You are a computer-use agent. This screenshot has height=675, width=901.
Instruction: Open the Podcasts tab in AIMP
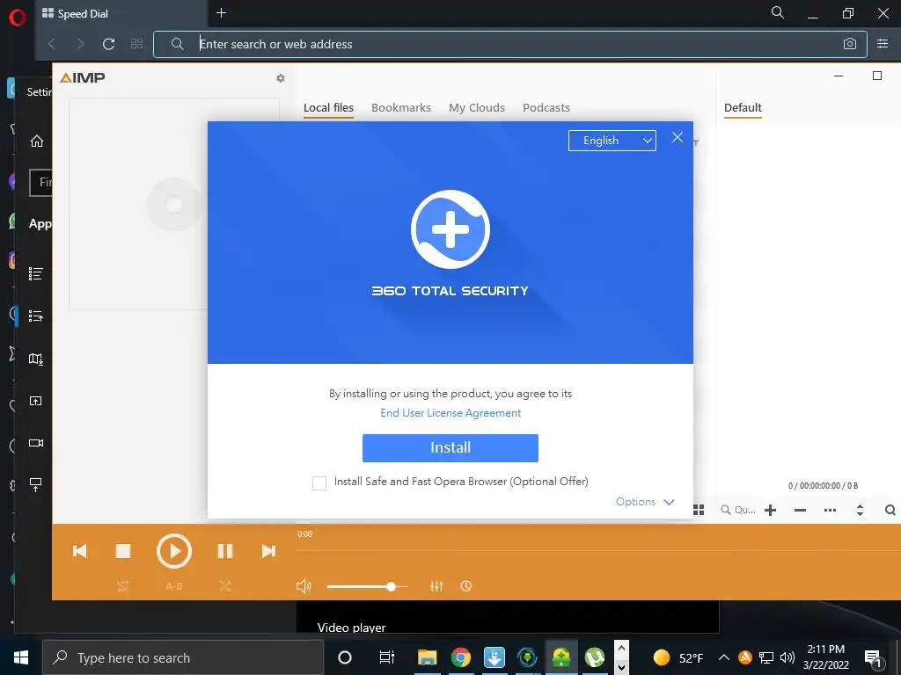tap(546, 108)
